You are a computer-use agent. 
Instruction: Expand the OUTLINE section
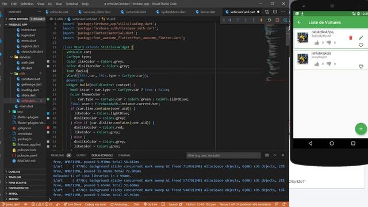tap(25, 172)
